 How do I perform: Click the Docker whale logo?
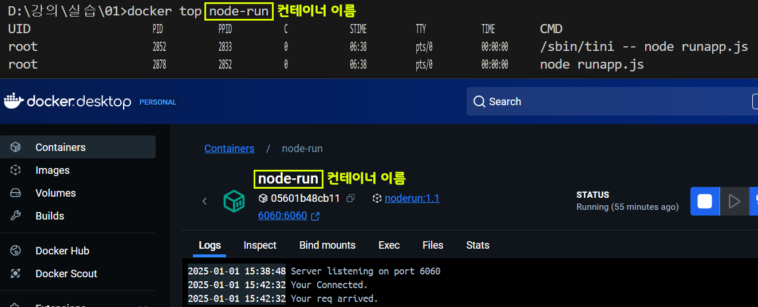click(x=14, y=101)
